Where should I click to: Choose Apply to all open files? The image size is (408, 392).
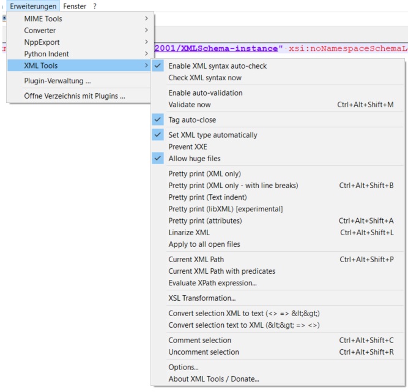278,244
